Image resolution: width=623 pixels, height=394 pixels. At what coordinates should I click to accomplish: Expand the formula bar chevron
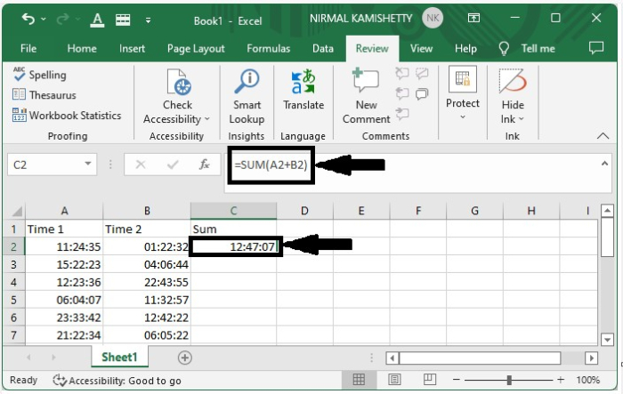click(604, 164)
